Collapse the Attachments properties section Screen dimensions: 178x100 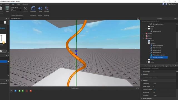point(142,98)
